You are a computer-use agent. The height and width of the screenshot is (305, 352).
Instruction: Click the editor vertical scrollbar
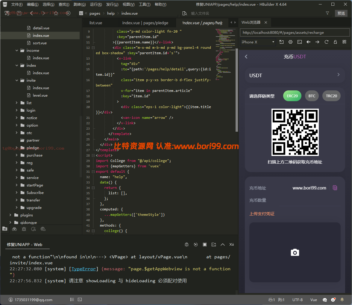pyautogui.click(x=236, y=90)
